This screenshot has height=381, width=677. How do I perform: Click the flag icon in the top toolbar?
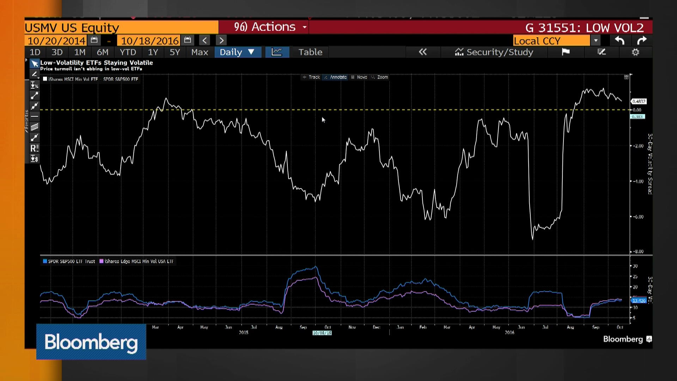(x=566, y=52)
